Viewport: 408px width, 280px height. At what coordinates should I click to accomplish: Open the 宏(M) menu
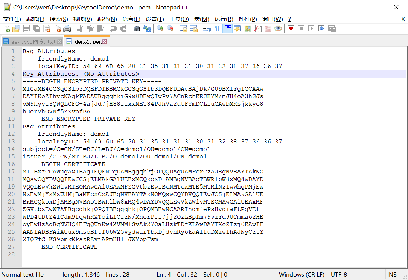(201, 19)
